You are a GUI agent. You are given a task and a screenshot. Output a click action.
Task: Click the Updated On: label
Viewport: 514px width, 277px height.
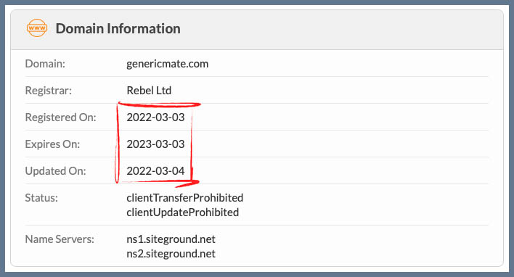pyautogui.click(x=55, y=171)
